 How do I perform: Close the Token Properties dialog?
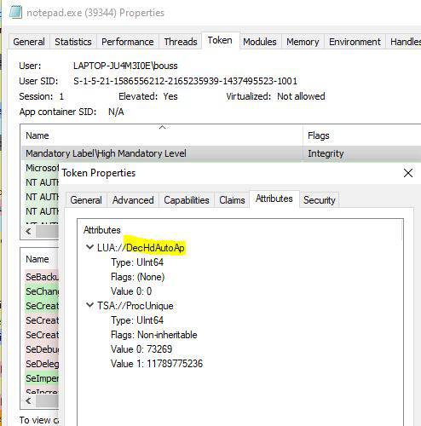pyautogui.click(x=408, y=173)
